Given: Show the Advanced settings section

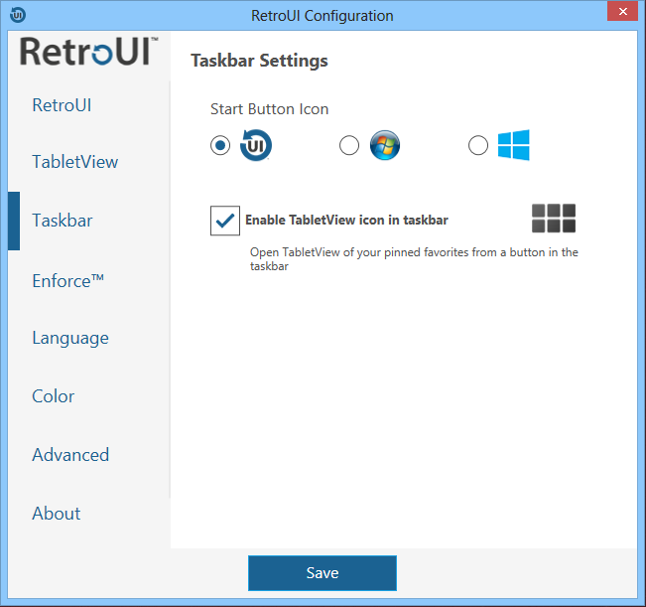Looking at the screenshot, I should pyautogui.click(x=70, y=455).
